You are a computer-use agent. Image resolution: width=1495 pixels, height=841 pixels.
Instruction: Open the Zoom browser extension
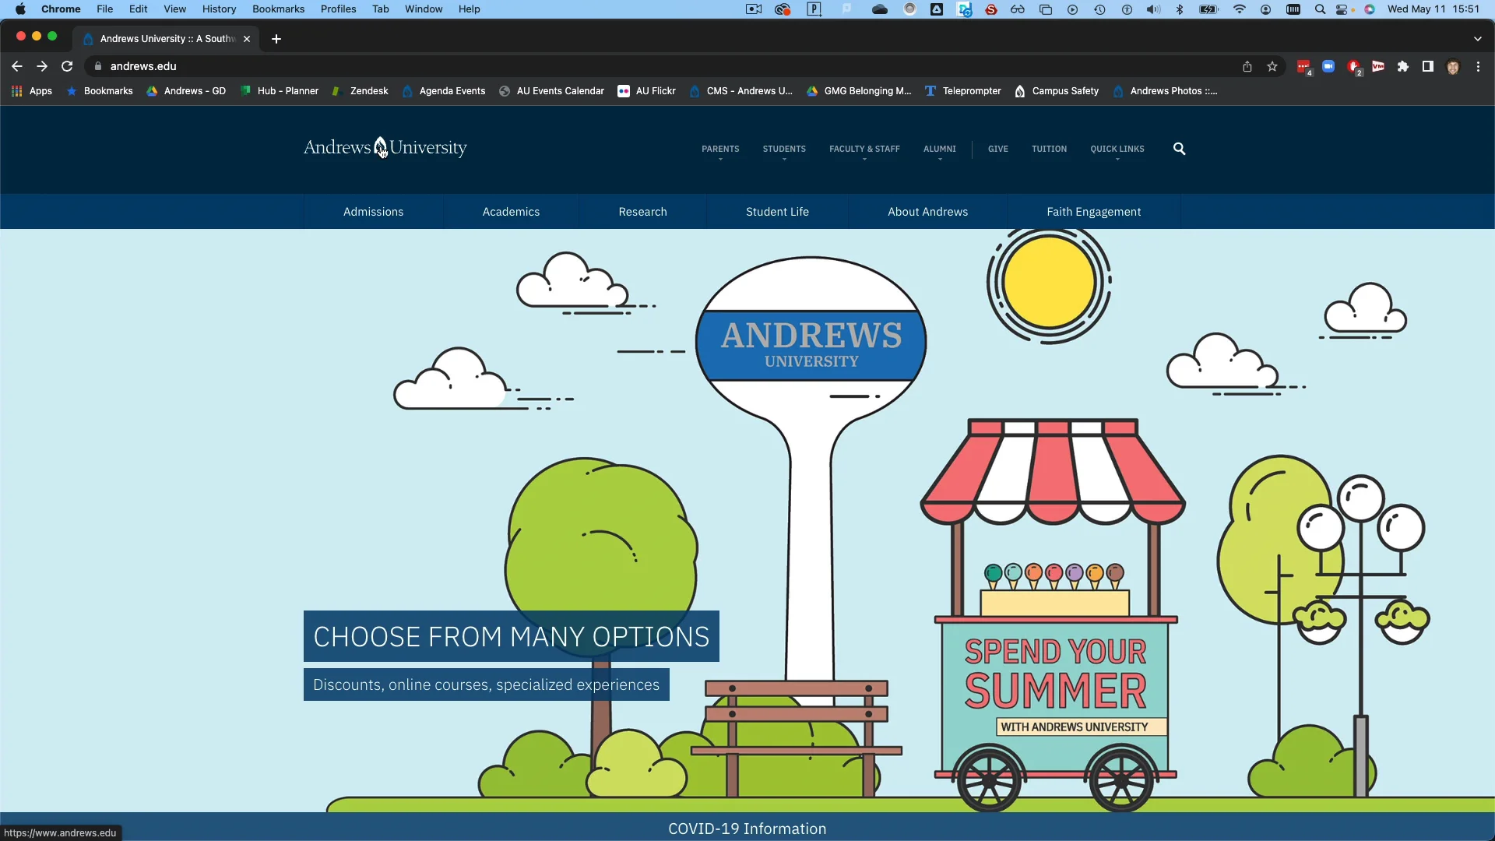[x=1329, y=67]
